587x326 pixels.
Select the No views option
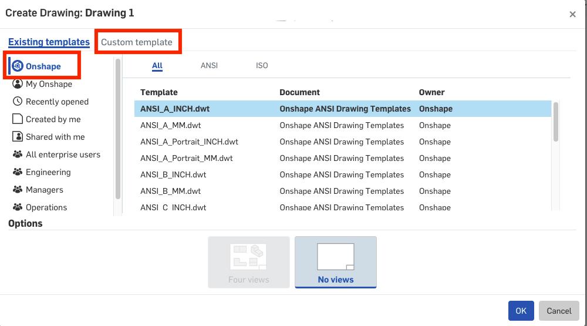[335, 262]
